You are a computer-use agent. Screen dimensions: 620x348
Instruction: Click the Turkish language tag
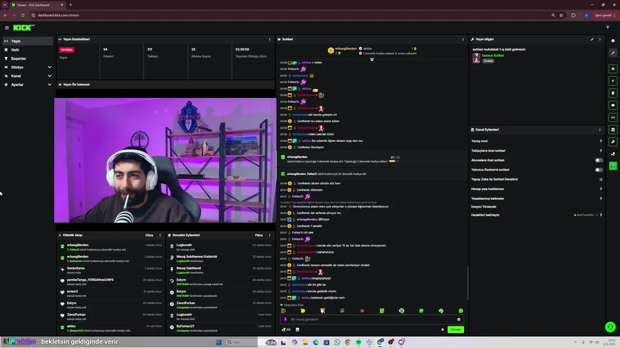[488, 61]
